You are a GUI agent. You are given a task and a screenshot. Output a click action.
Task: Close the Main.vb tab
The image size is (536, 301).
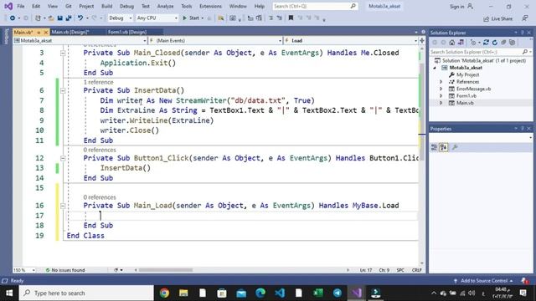point(46,32)
